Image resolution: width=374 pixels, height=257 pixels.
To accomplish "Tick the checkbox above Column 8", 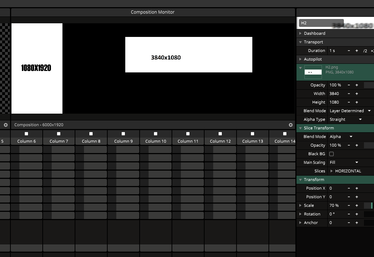I will [x=91, y=134].
